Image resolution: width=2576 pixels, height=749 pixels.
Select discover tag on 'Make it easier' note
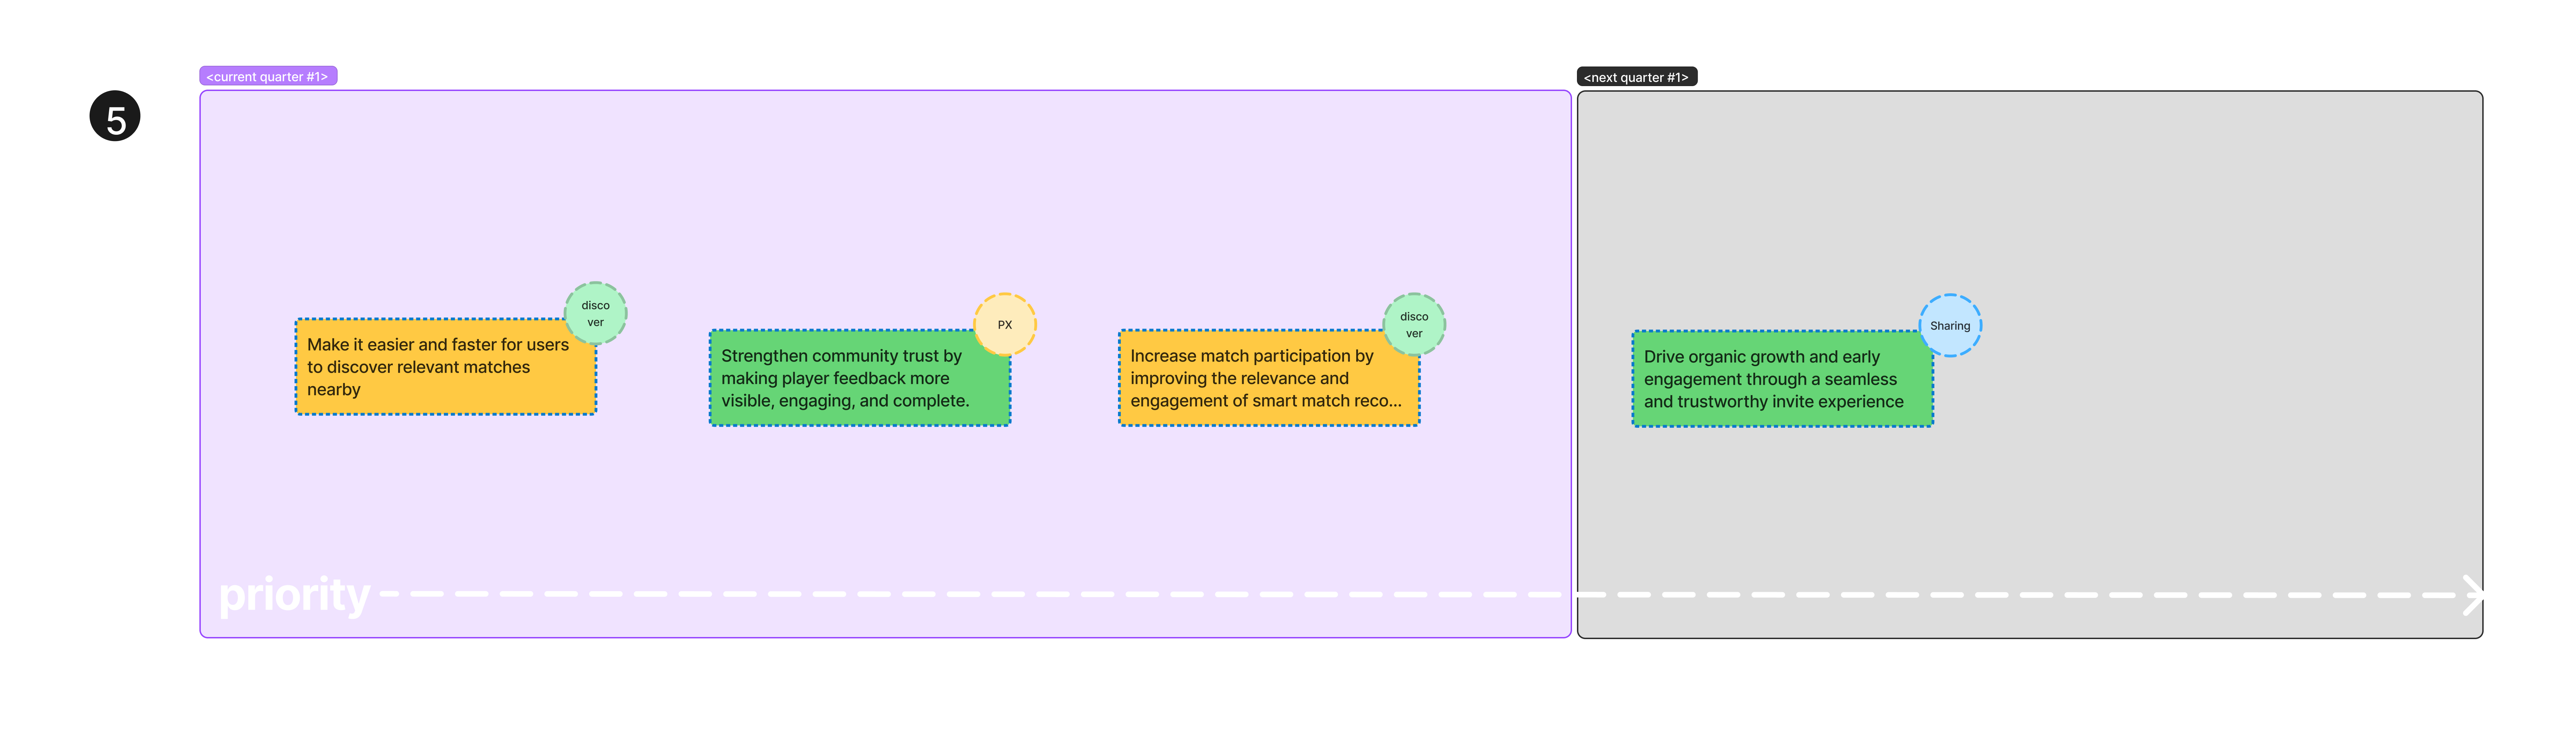[596, 313]
